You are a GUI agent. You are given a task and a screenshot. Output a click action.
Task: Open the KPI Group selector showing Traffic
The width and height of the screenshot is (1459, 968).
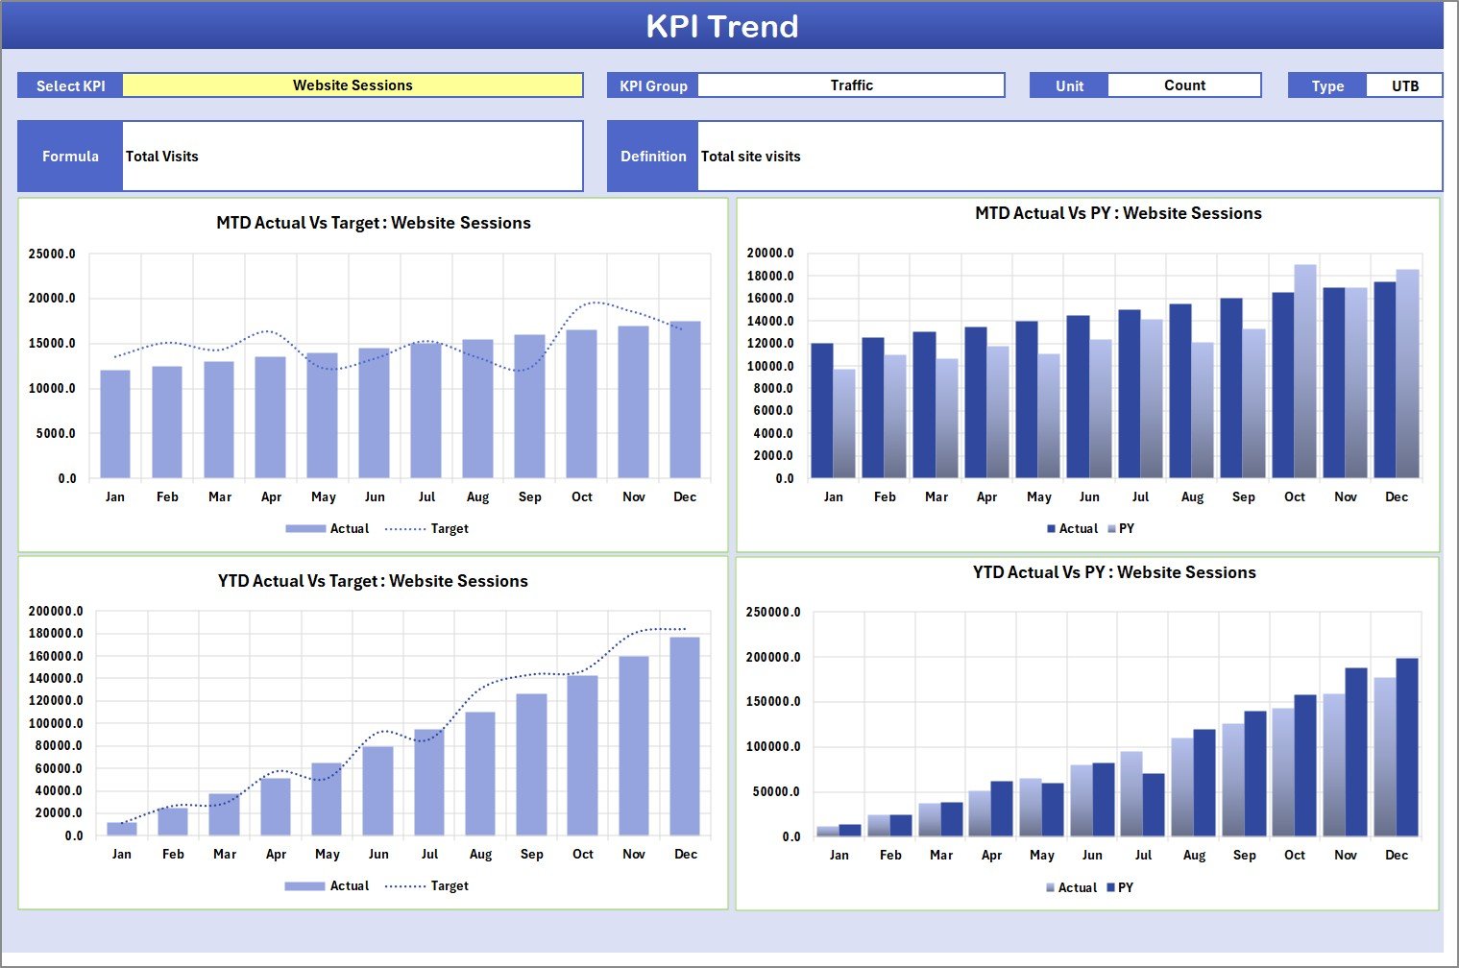click(x=850, y=85)
